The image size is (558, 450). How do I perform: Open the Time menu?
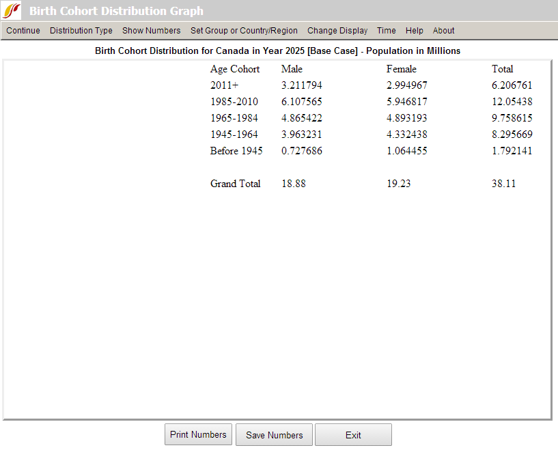click(386, 30)
